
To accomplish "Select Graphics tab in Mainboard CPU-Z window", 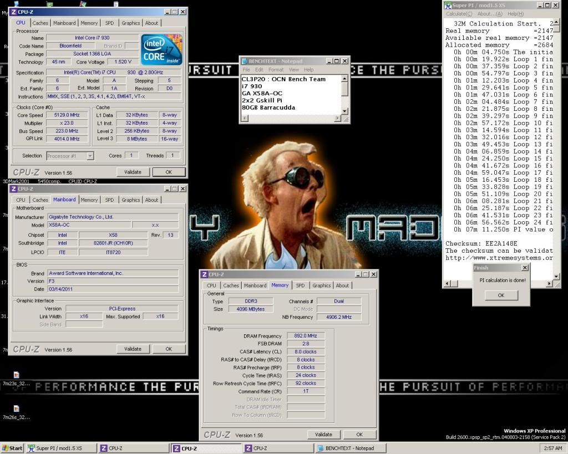I will (x=131, y=200).
